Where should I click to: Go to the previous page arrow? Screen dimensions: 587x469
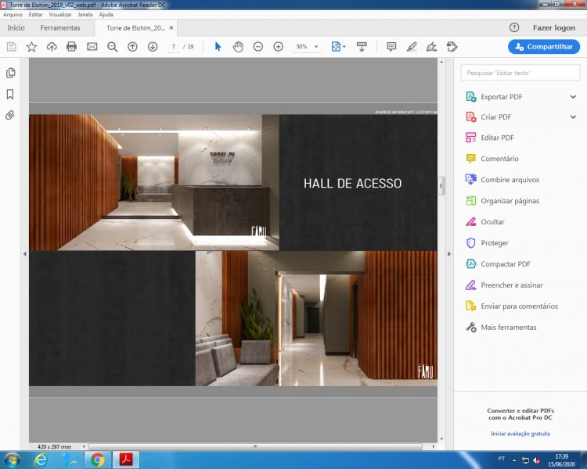click(132, 47)
